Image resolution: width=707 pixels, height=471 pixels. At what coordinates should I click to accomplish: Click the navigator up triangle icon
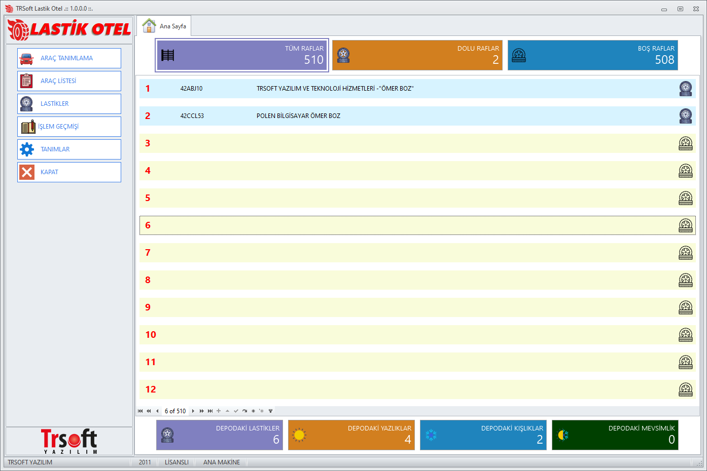point(227,411)
